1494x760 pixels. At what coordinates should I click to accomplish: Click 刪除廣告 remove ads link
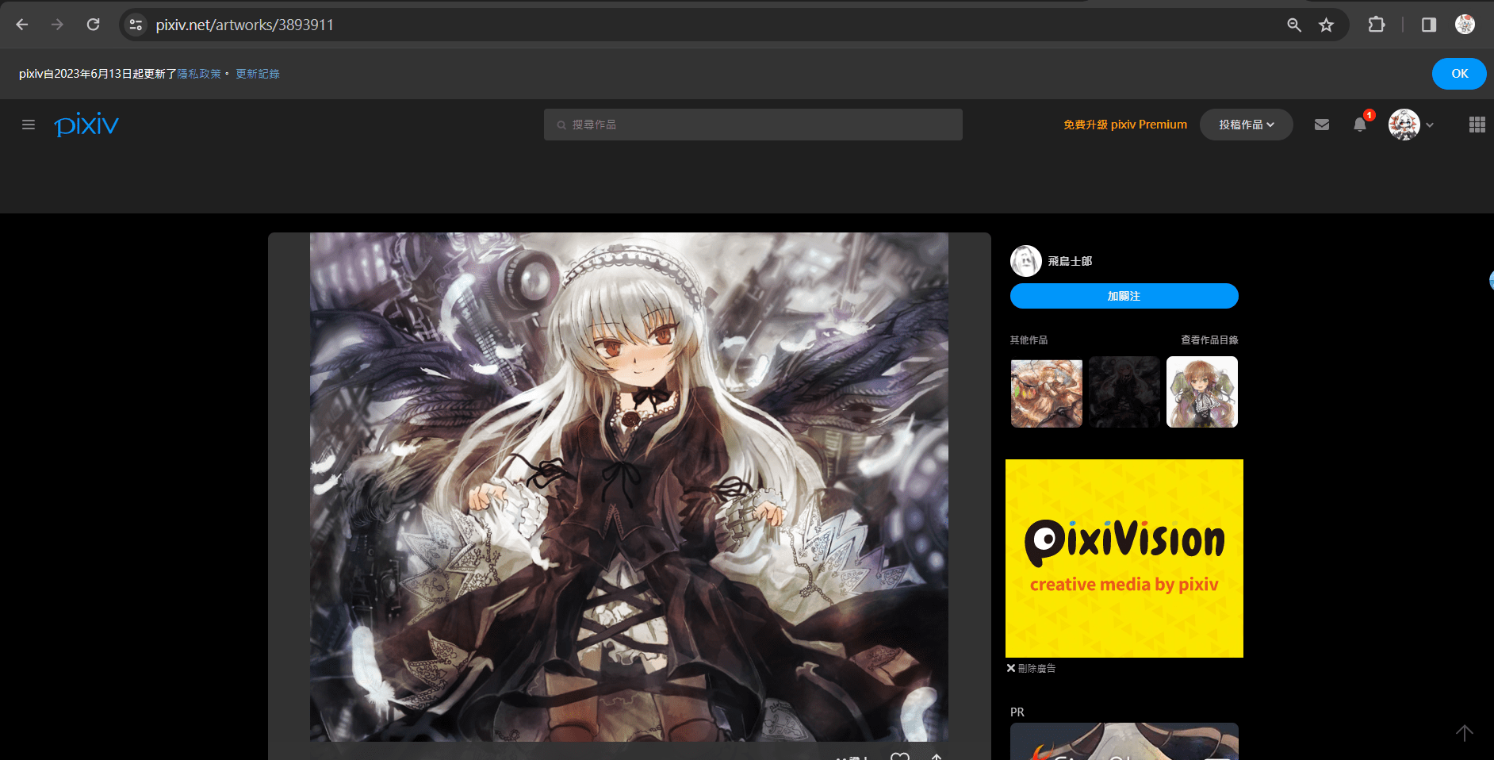coord(1031,669)
